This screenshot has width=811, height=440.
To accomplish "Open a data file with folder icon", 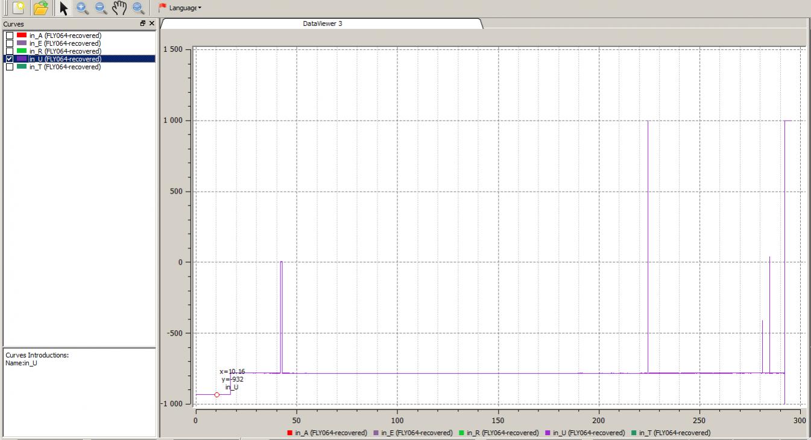I will coord(40,8).
